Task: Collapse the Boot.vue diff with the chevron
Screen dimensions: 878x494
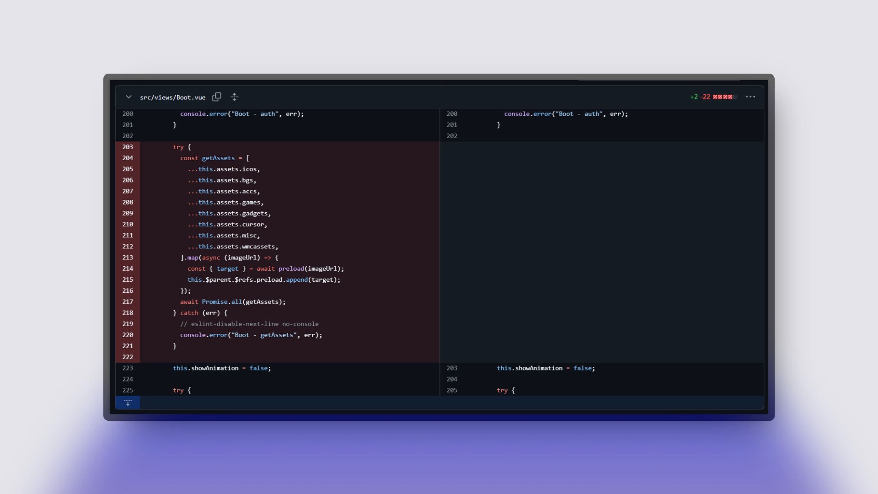Action: 128,97
